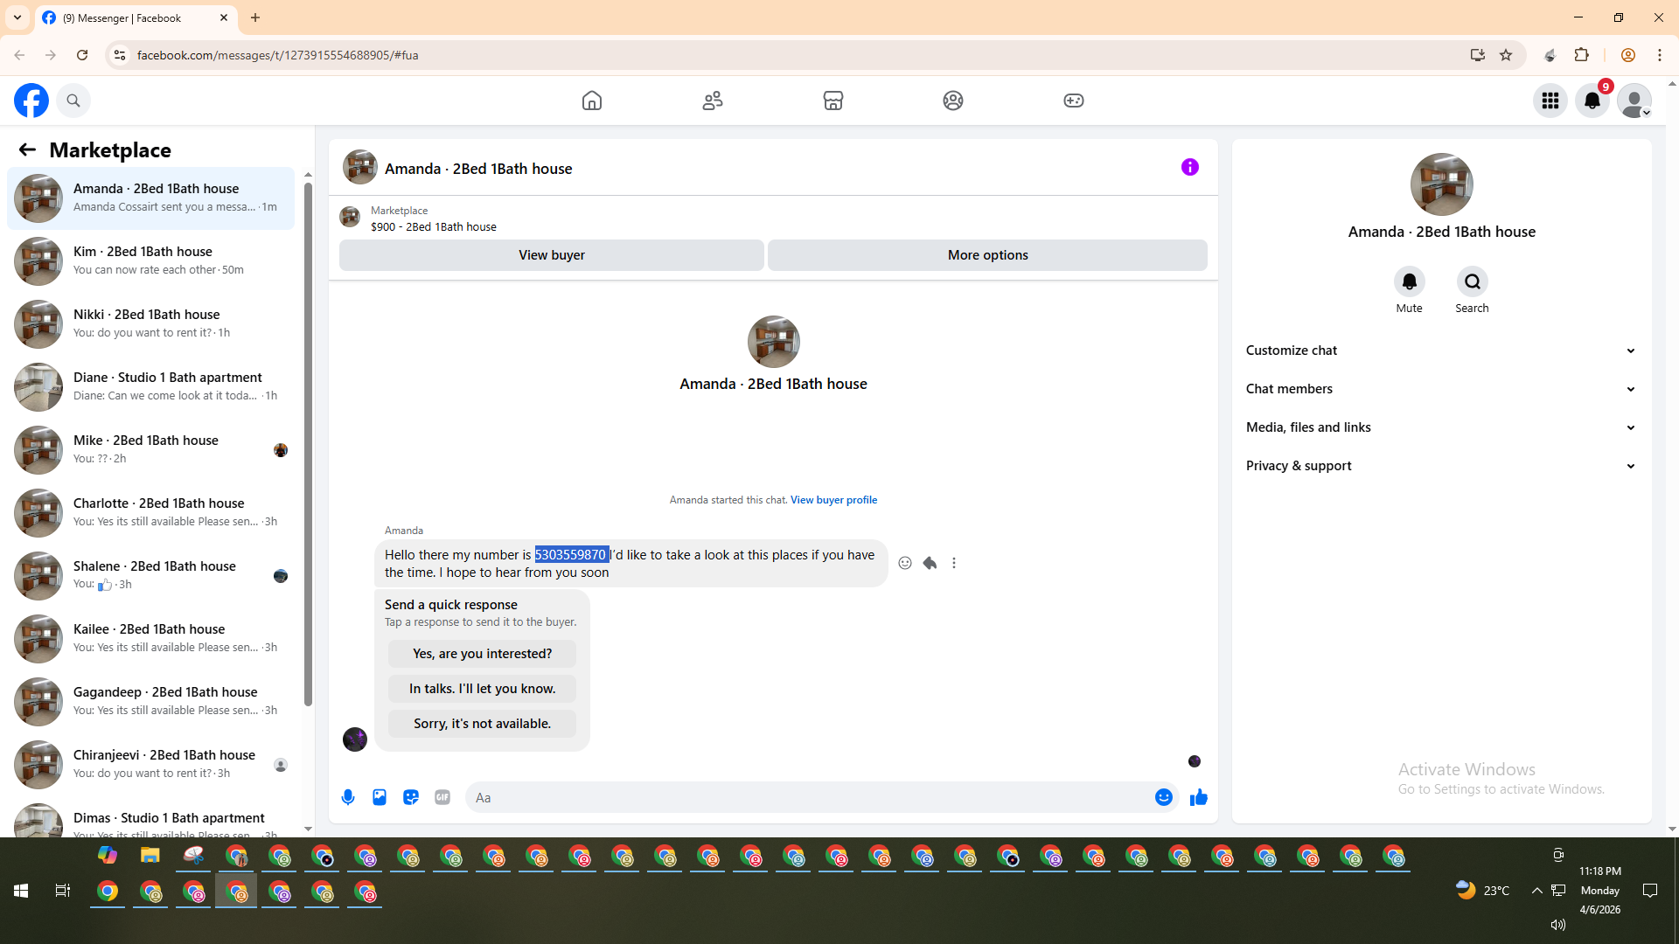The width and height of the screenshot is (1679, 944).
Task: Open the Windows notification center
Action: 1650,891
